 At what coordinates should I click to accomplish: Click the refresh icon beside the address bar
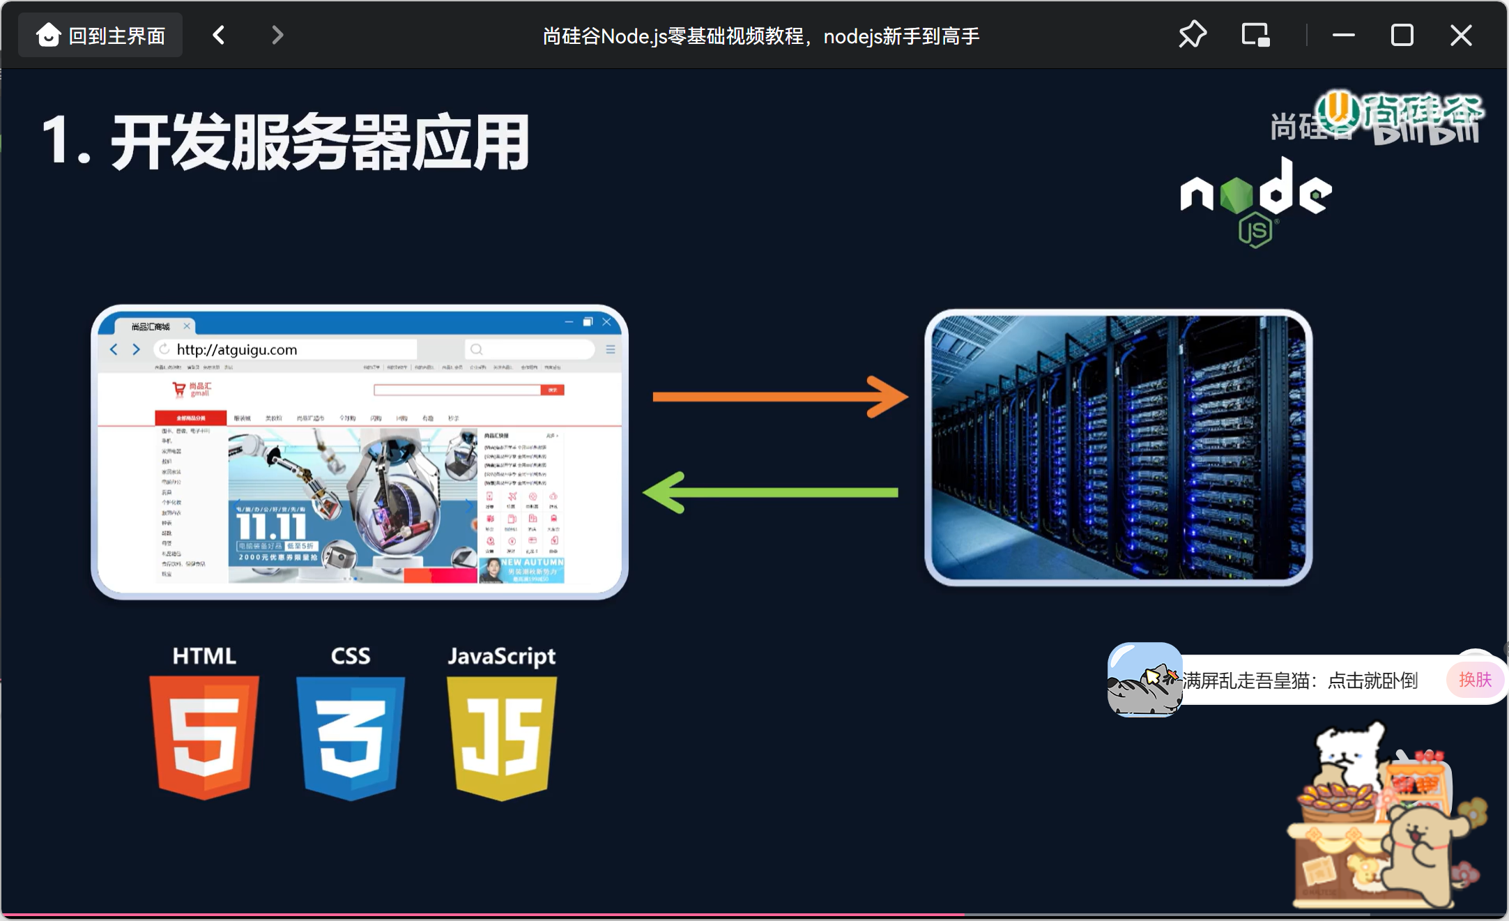164,349
